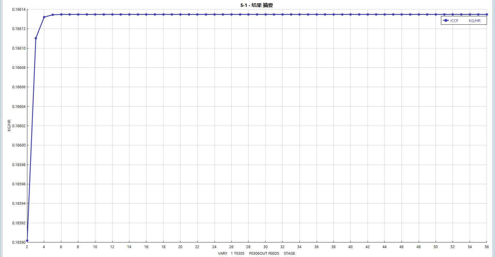Click the KG/HR unit in the legend
The image size is (495, 257).
(475, 21)
